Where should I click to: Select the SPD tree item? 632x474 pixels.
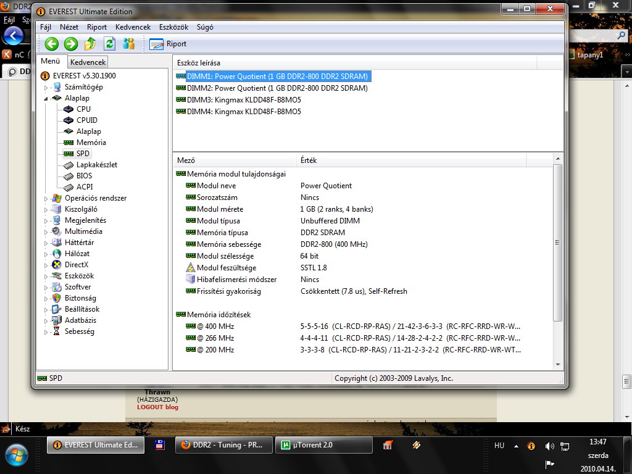coord(77,154)
